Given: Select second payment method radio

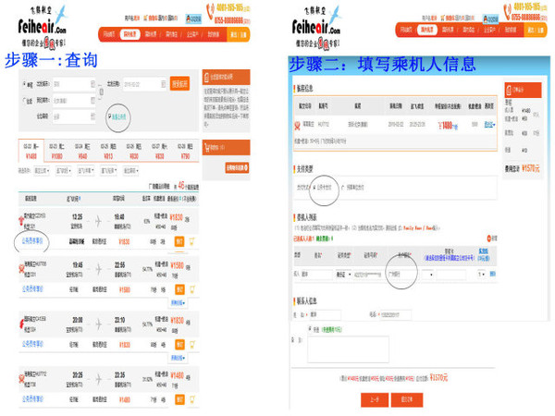Looking at the screenshot, I should point(342,188).
